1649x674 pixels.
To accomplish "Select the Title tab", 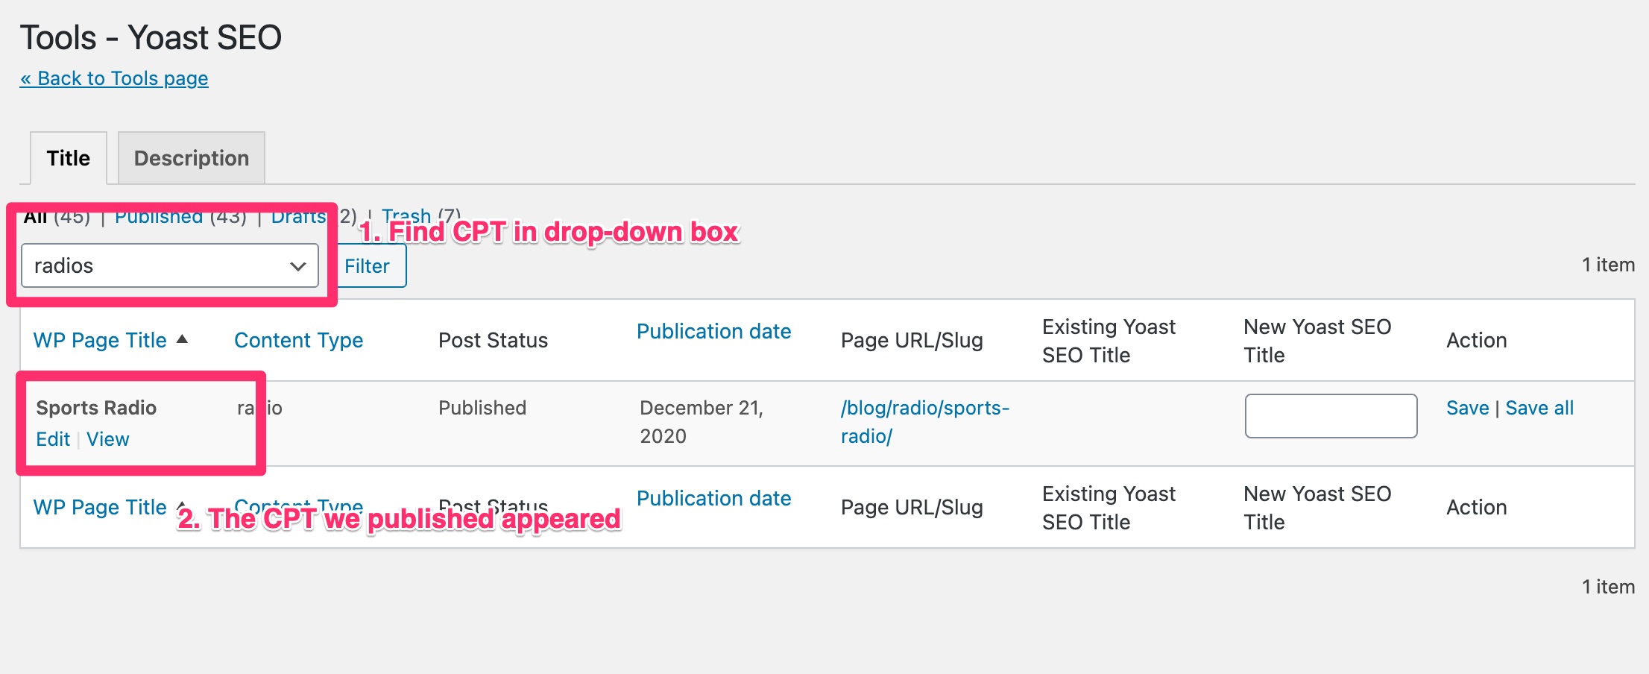I will 69,158.
